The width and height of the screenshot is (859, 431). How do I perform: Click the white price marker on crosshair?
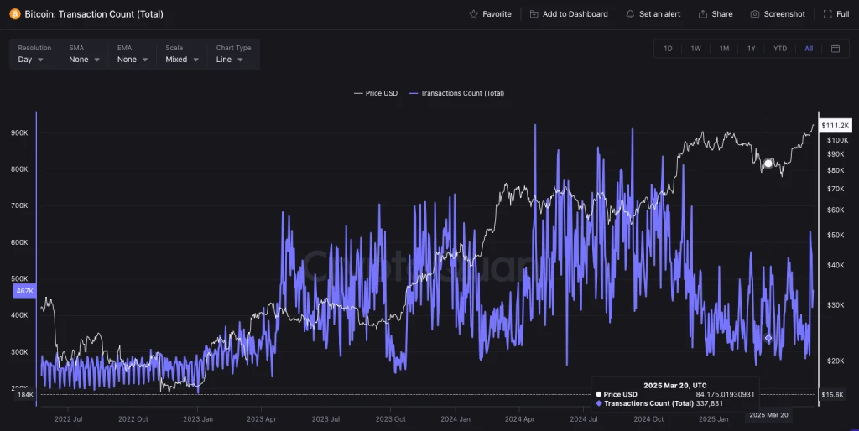pos(768,163)
